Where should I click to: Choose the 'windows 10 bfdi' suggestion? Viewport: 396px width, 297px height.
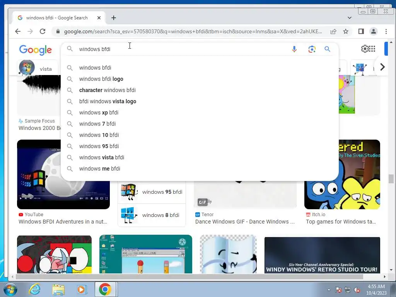tap(200, 135)
